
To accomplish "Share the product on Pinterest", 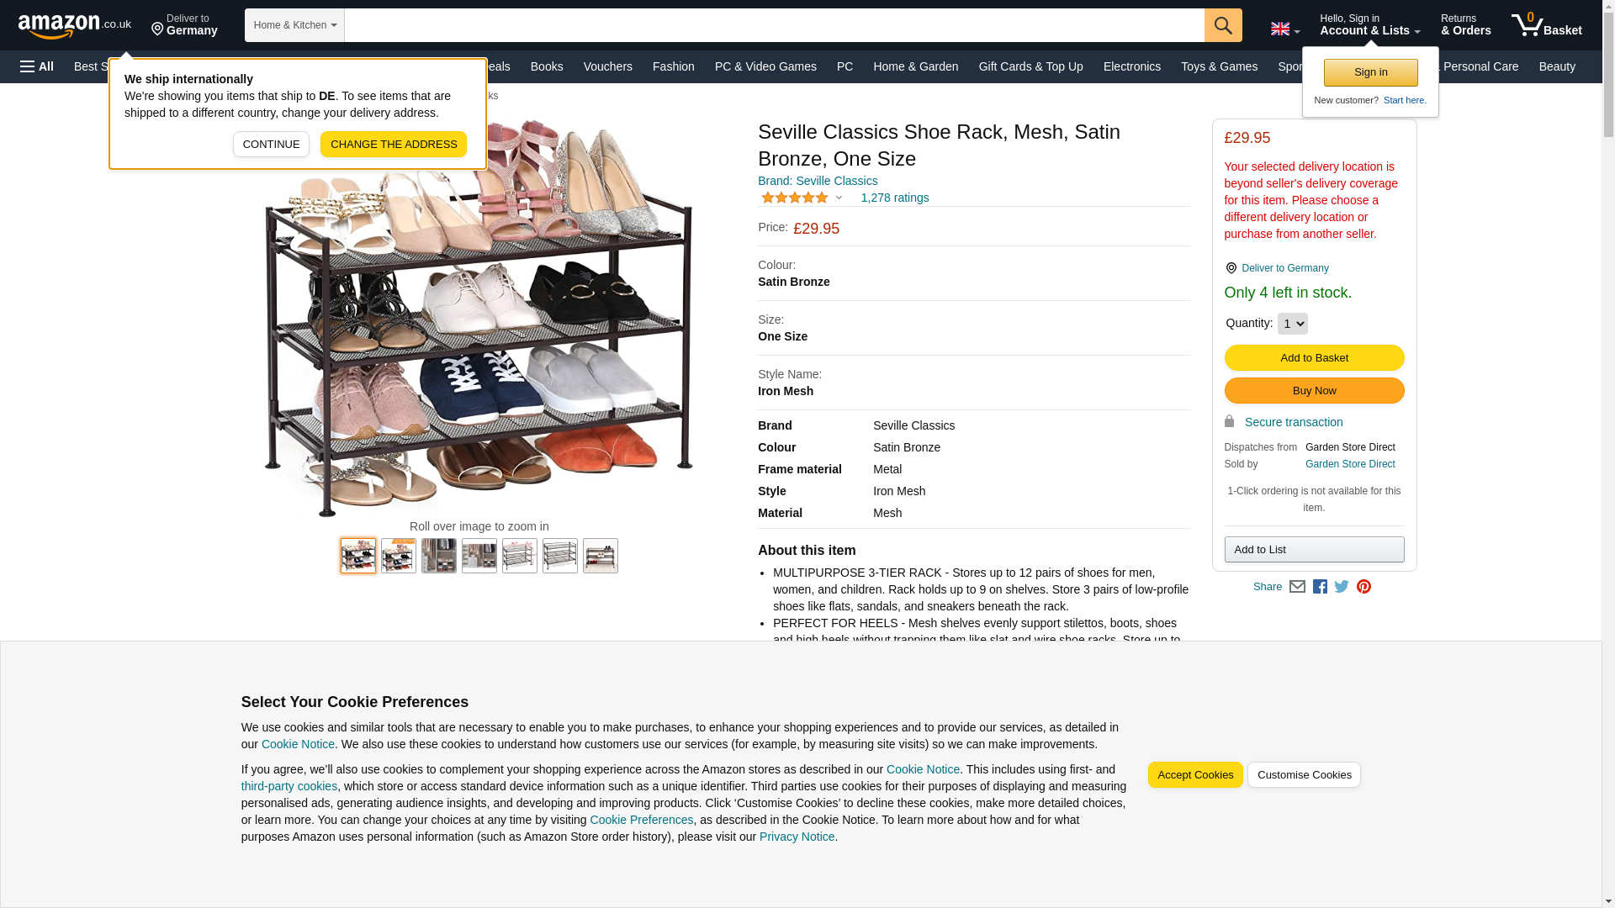I will [x=1363, y=587].
